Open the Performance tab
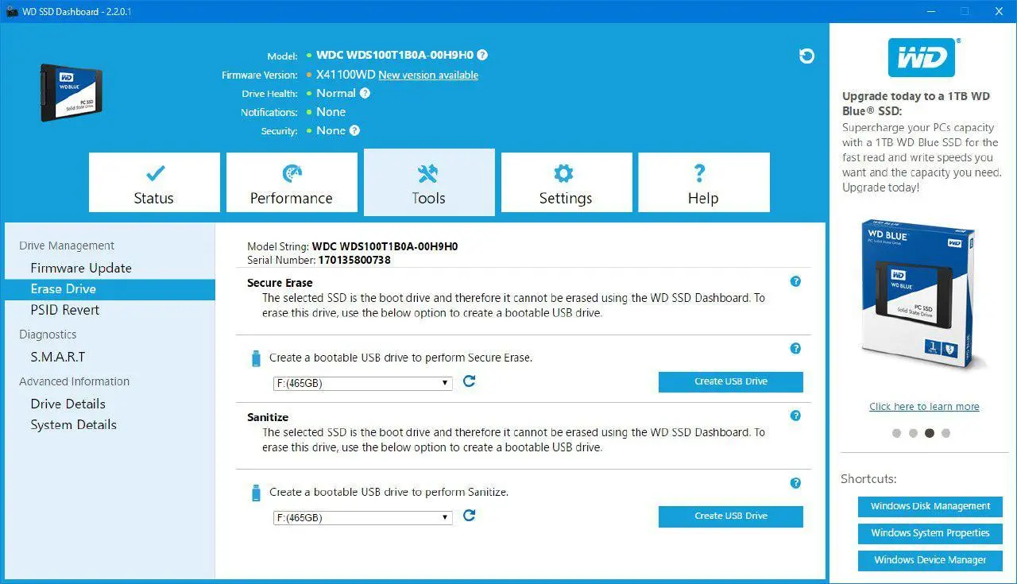This screenshot has width=1017, height=584. click(292, 183)
